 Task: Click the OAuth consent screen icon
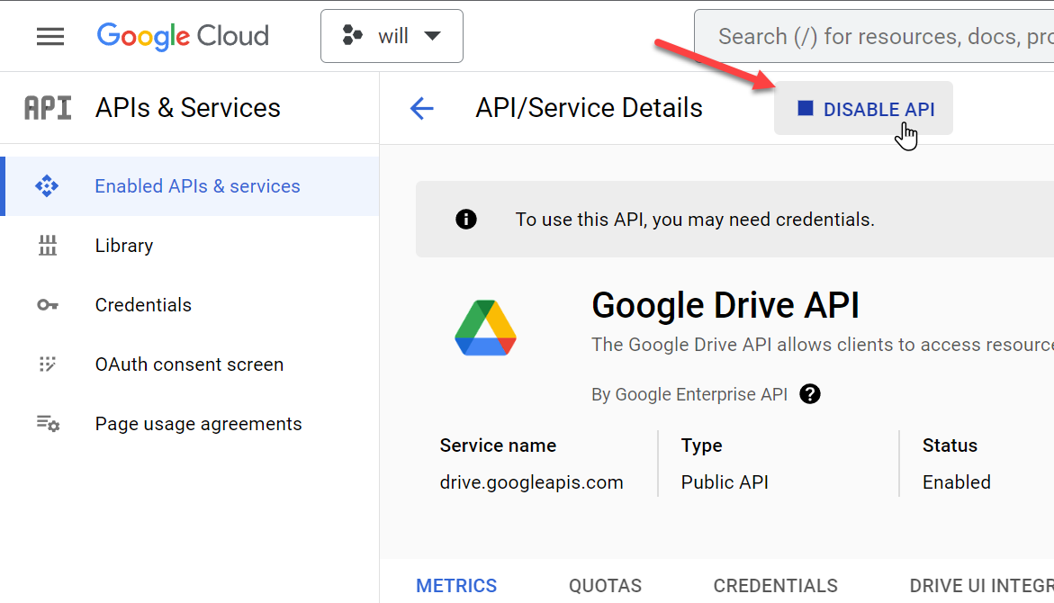(48, 364)
